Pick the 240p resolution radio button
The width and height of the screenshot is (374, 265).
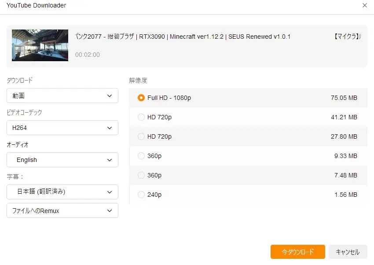click(x=141, y=195)
